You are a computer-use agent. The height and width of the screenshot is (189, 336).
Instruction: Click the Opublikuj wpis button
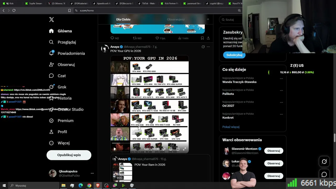[x=69, y=155]
